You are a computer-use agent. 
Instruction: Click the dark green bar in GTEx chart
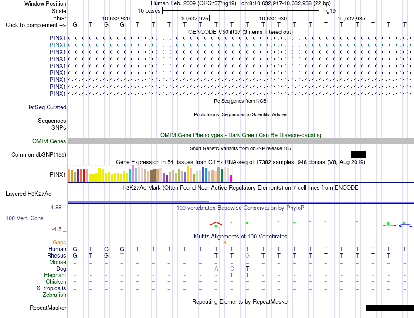(x=221, y=175)
